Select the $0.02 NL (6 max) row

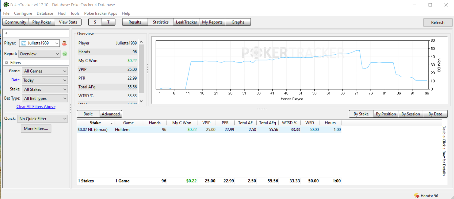coord(209,130)
